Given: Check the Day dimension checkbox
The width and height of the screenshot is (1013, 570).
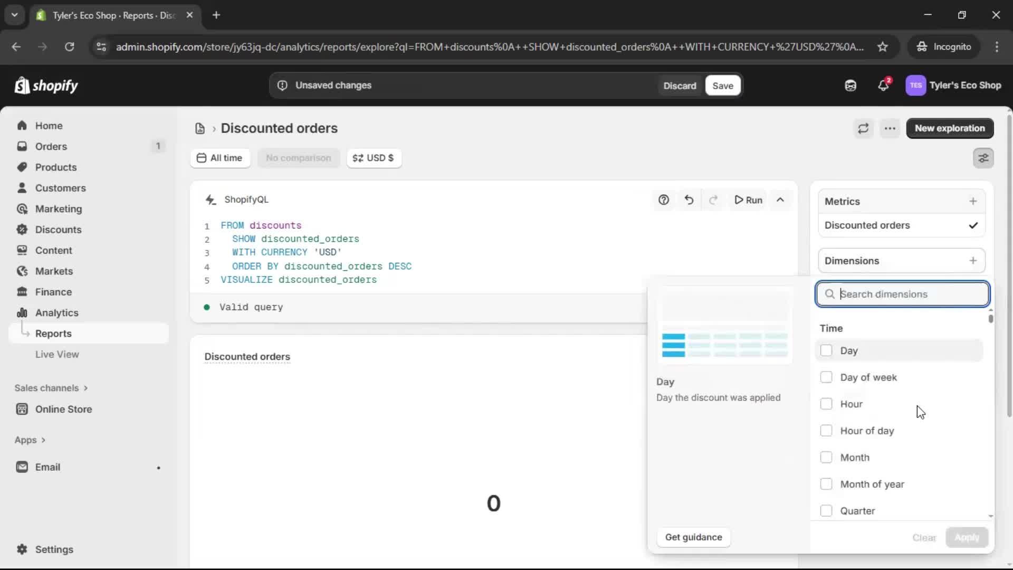Looking at the screenshot, I should pos(826,350).
